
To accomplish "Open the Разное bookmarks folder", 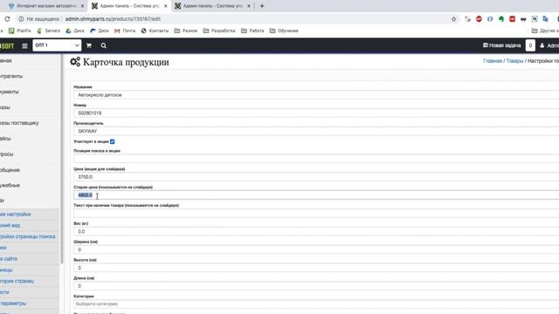I will (x=186, y=31).
